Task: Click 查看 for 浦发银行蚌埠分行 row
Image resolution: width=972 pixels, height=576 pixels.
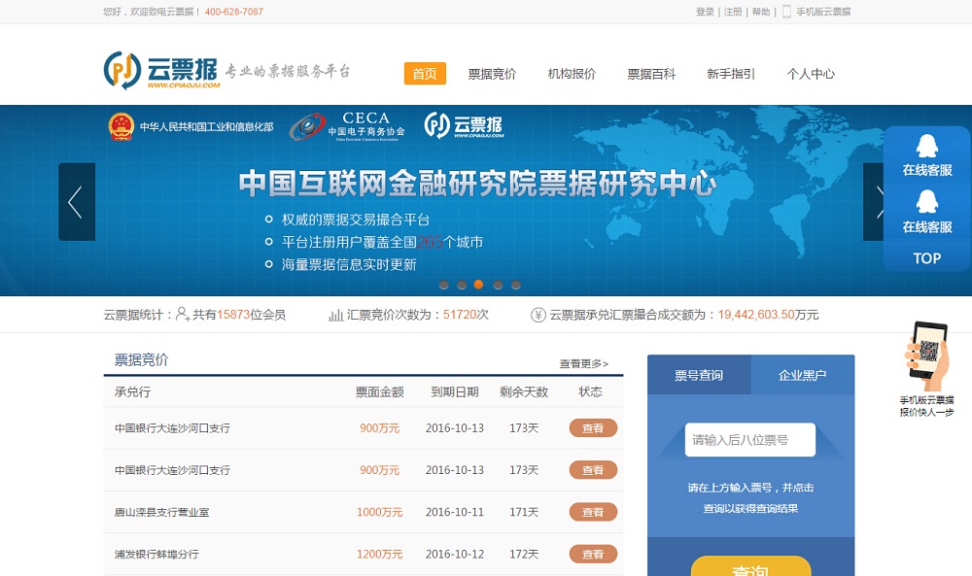Action: pyautogui.click(x=593, y=555)
